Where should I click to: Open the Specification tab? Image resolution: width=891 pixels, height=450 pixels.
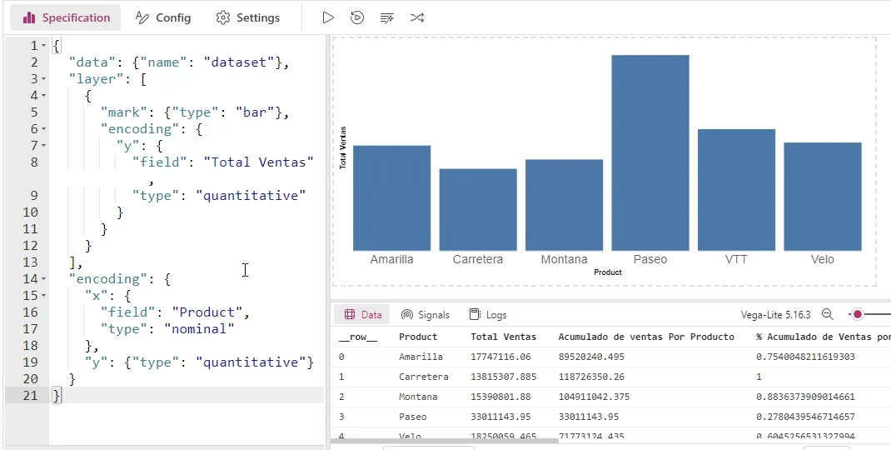coord(66,17)
